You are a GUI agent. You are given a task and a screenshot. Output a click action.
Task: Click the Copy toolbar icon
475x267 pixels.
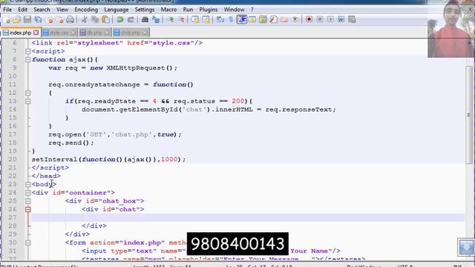pos(95,20)
